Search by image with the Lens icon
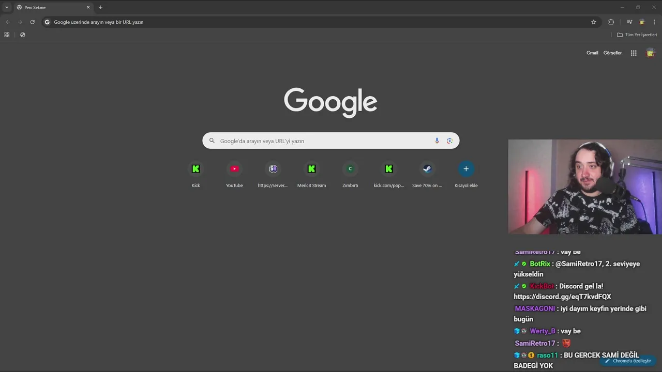662x372 pixels. (449, 141)
